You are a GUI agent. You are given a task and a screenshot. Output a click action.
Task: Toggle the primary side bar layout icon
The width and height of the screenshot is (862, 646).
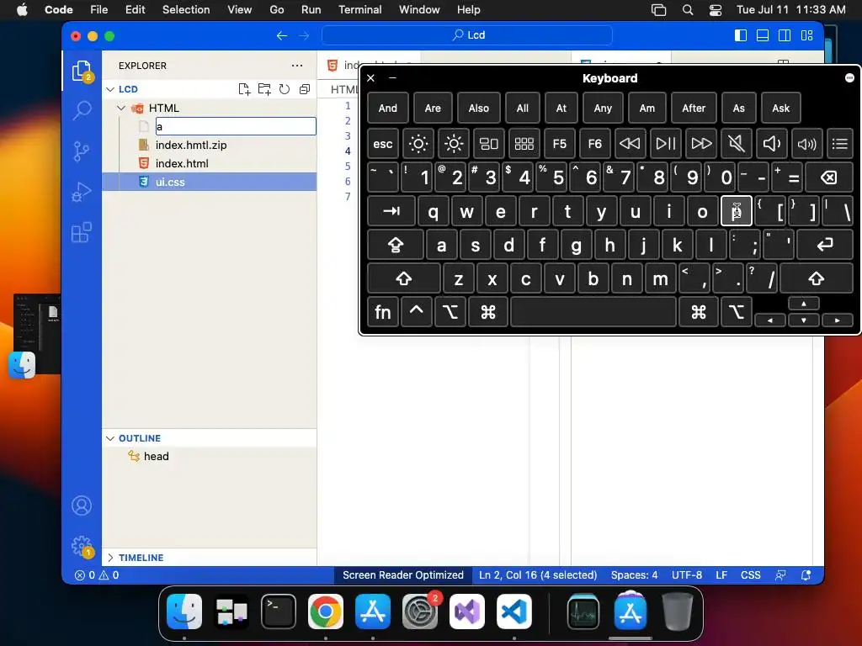(x=741, y=35)
